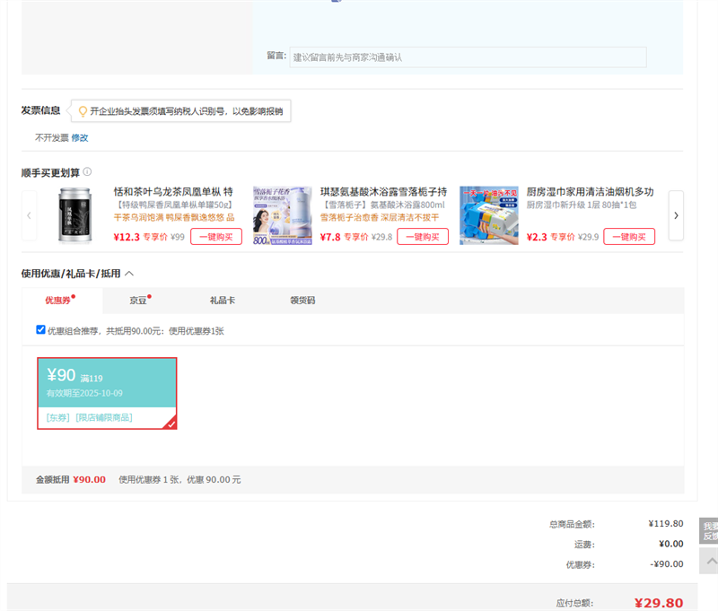Click previous arrow in product carousel
718x611 pixels.
[x=29, y=215]
